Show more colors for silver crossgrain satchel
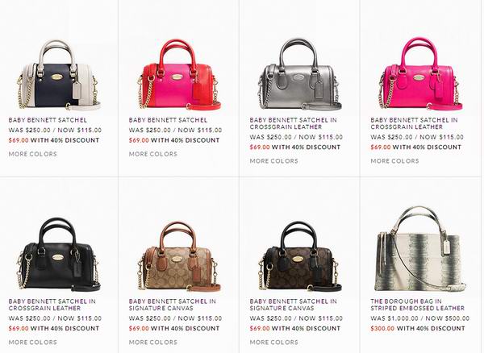Image resolution: width=484 pixels, height=353 pixels. 273,161
